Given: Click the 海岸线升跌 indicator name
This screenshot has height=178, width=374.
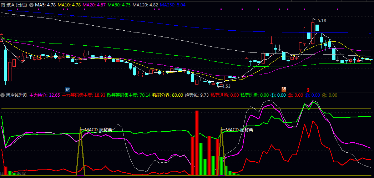Looking at the screenshot, I should tap(17, 95).
